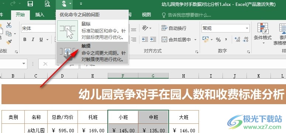This screenshot has width=286, height=133.
Task: Click the text orientation icon
Action: (x=145, y=28)
